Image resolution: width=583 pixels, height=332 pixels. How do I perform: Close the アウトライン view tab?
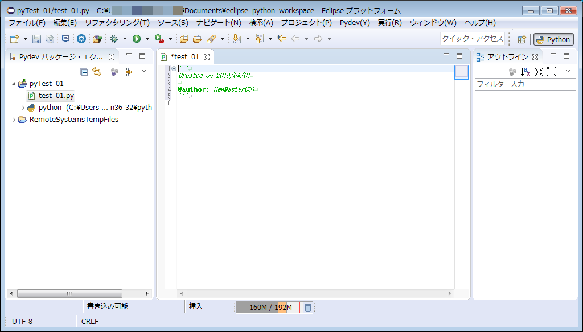tap(535, 57)
